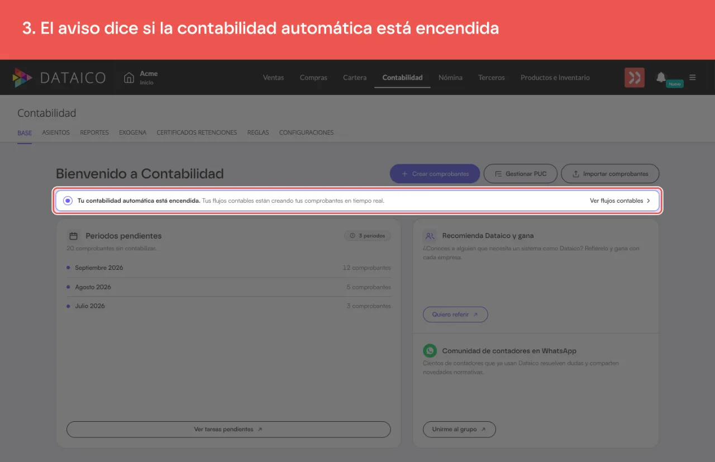
Task: Click the automatic accounting status indicator
Action: pyautogui.click(x=68, y=201)
